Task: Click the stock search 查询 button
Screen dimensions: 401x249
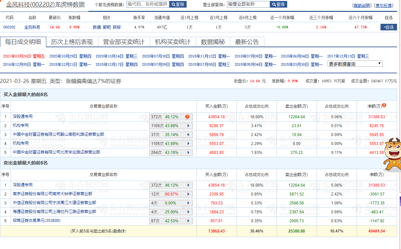Action: tap(178, 4)
